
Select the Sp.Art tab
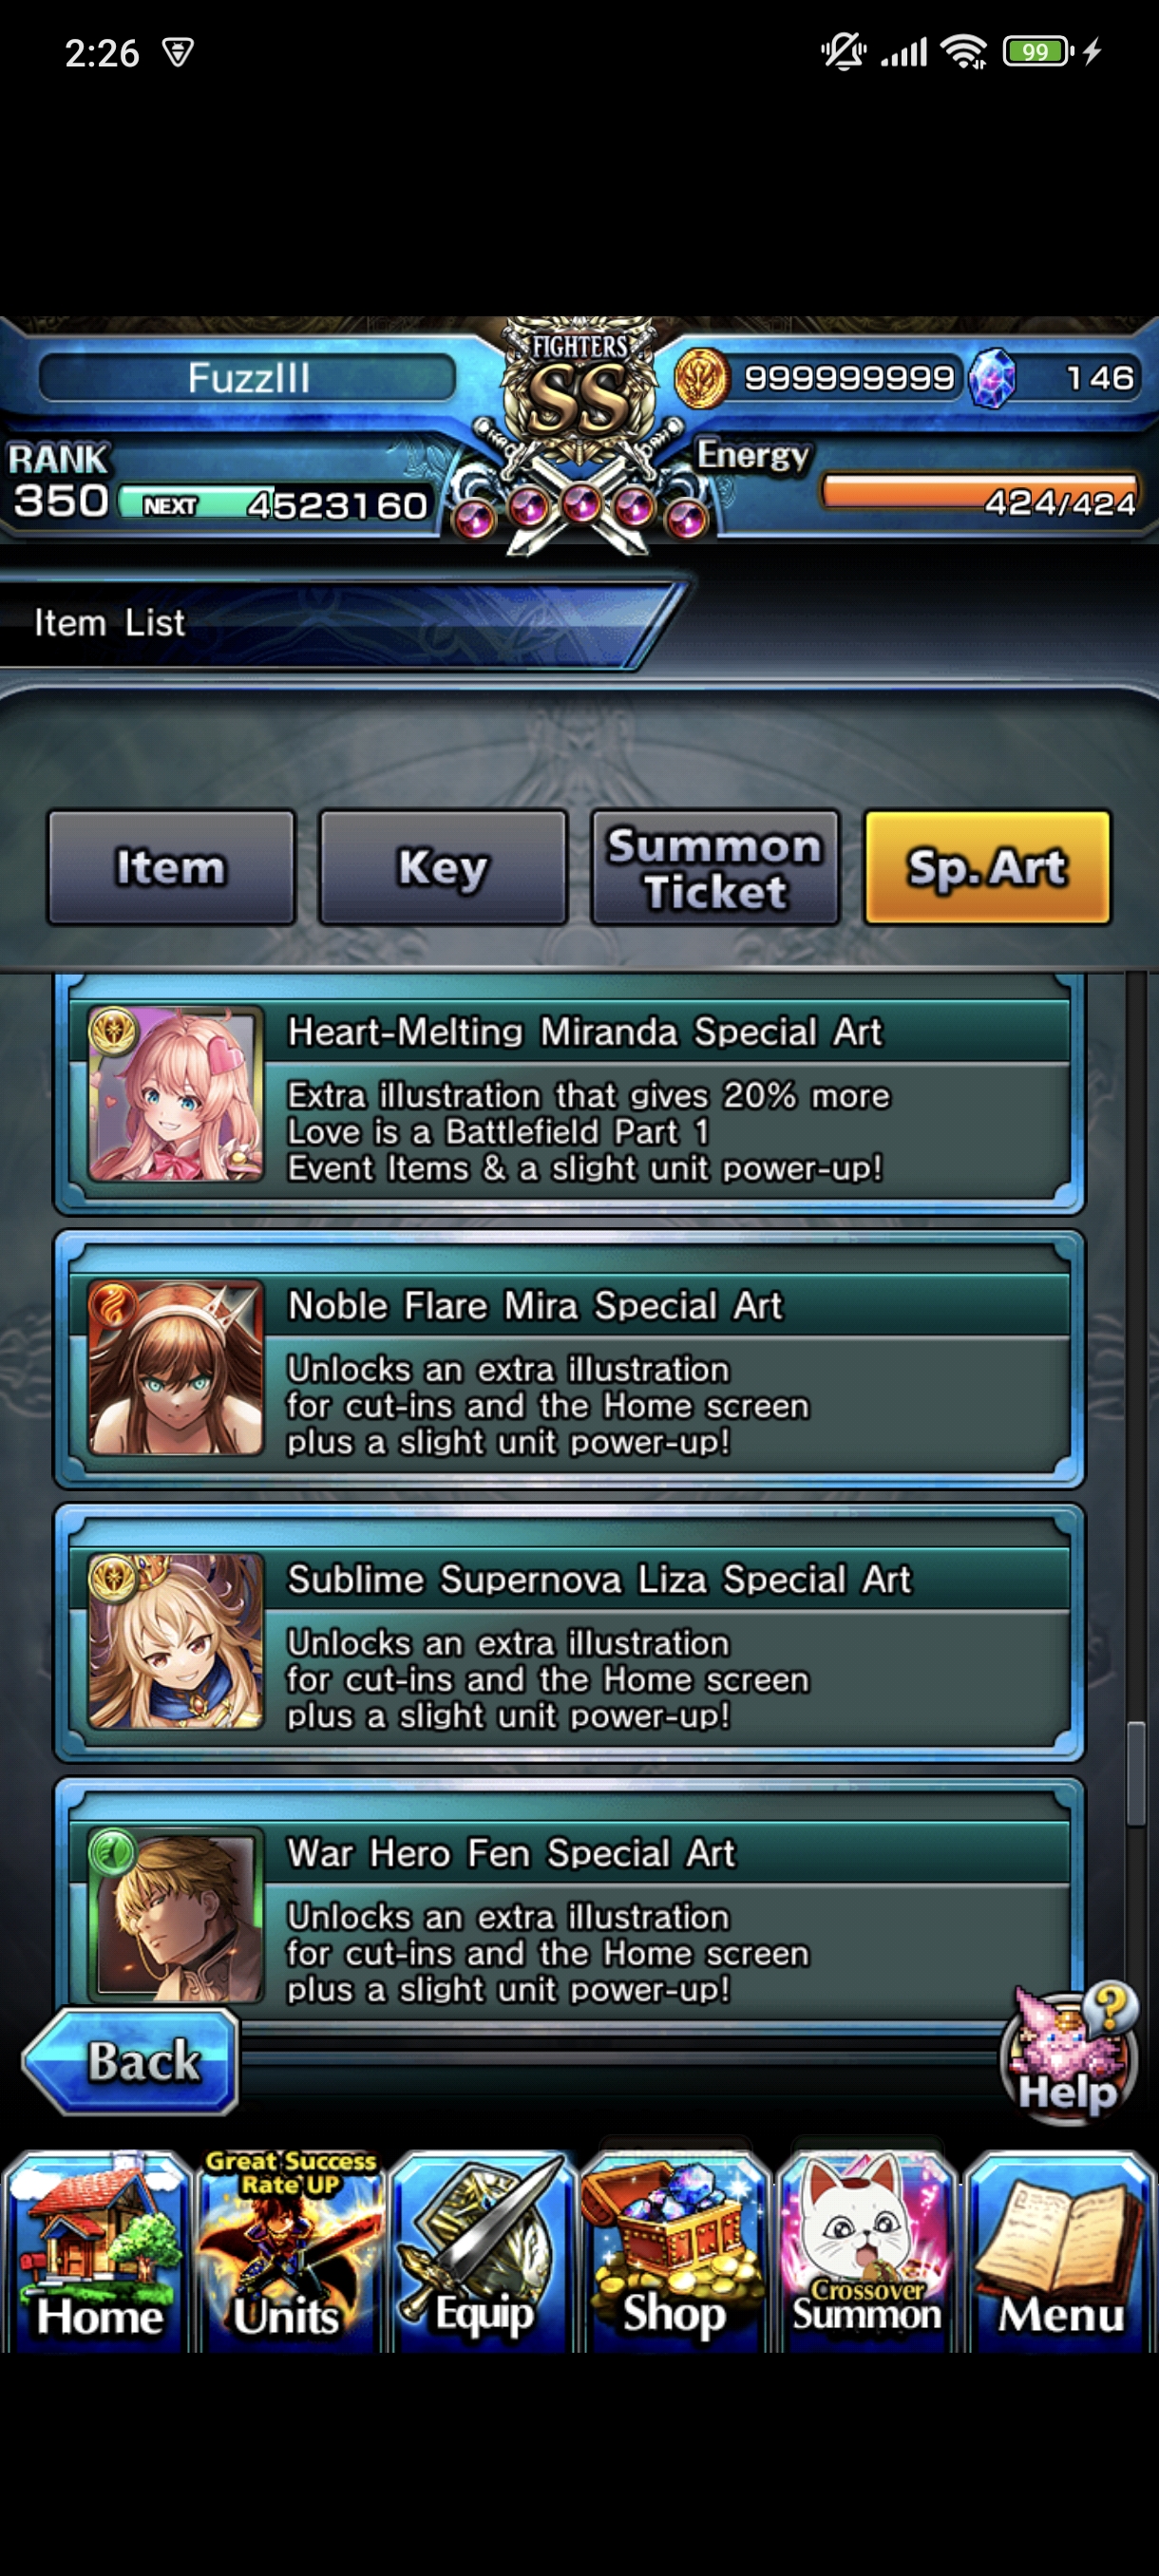click(987, 867)
